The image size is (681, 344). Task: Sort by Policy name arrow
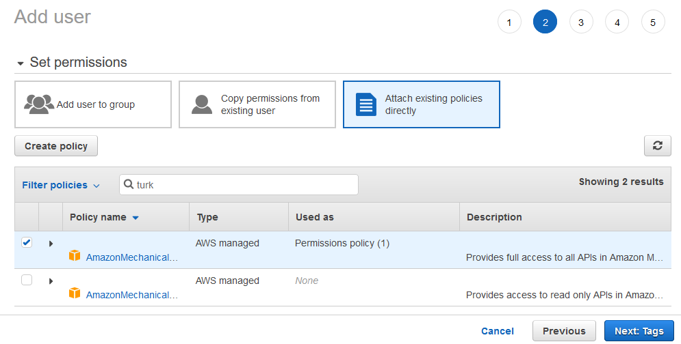tap(136, 218)
